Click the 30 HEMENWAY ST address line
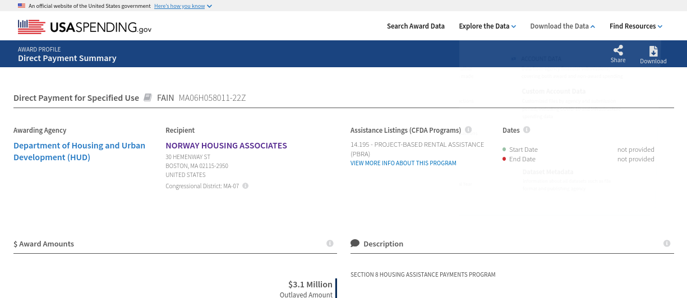Viewport: 687px width, 298px height. coord(188,157)
